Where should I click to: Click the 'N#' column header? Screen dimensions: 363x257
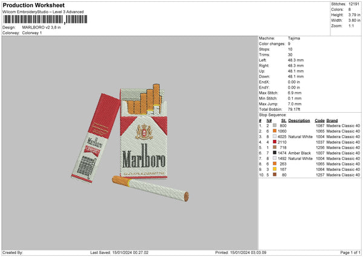click(x=269, y=121)
